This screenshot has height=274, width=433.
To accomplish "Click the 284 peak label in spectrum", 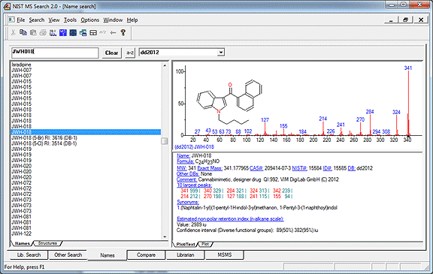I will (370, 112).
